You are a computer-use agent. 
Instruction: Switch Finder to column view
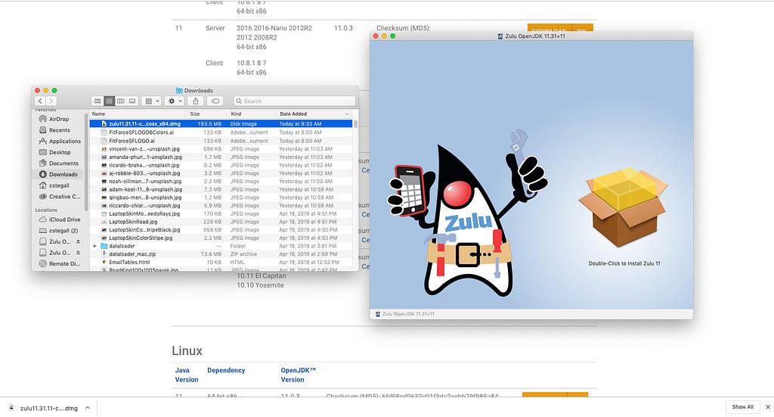click(x=121, y=101)
